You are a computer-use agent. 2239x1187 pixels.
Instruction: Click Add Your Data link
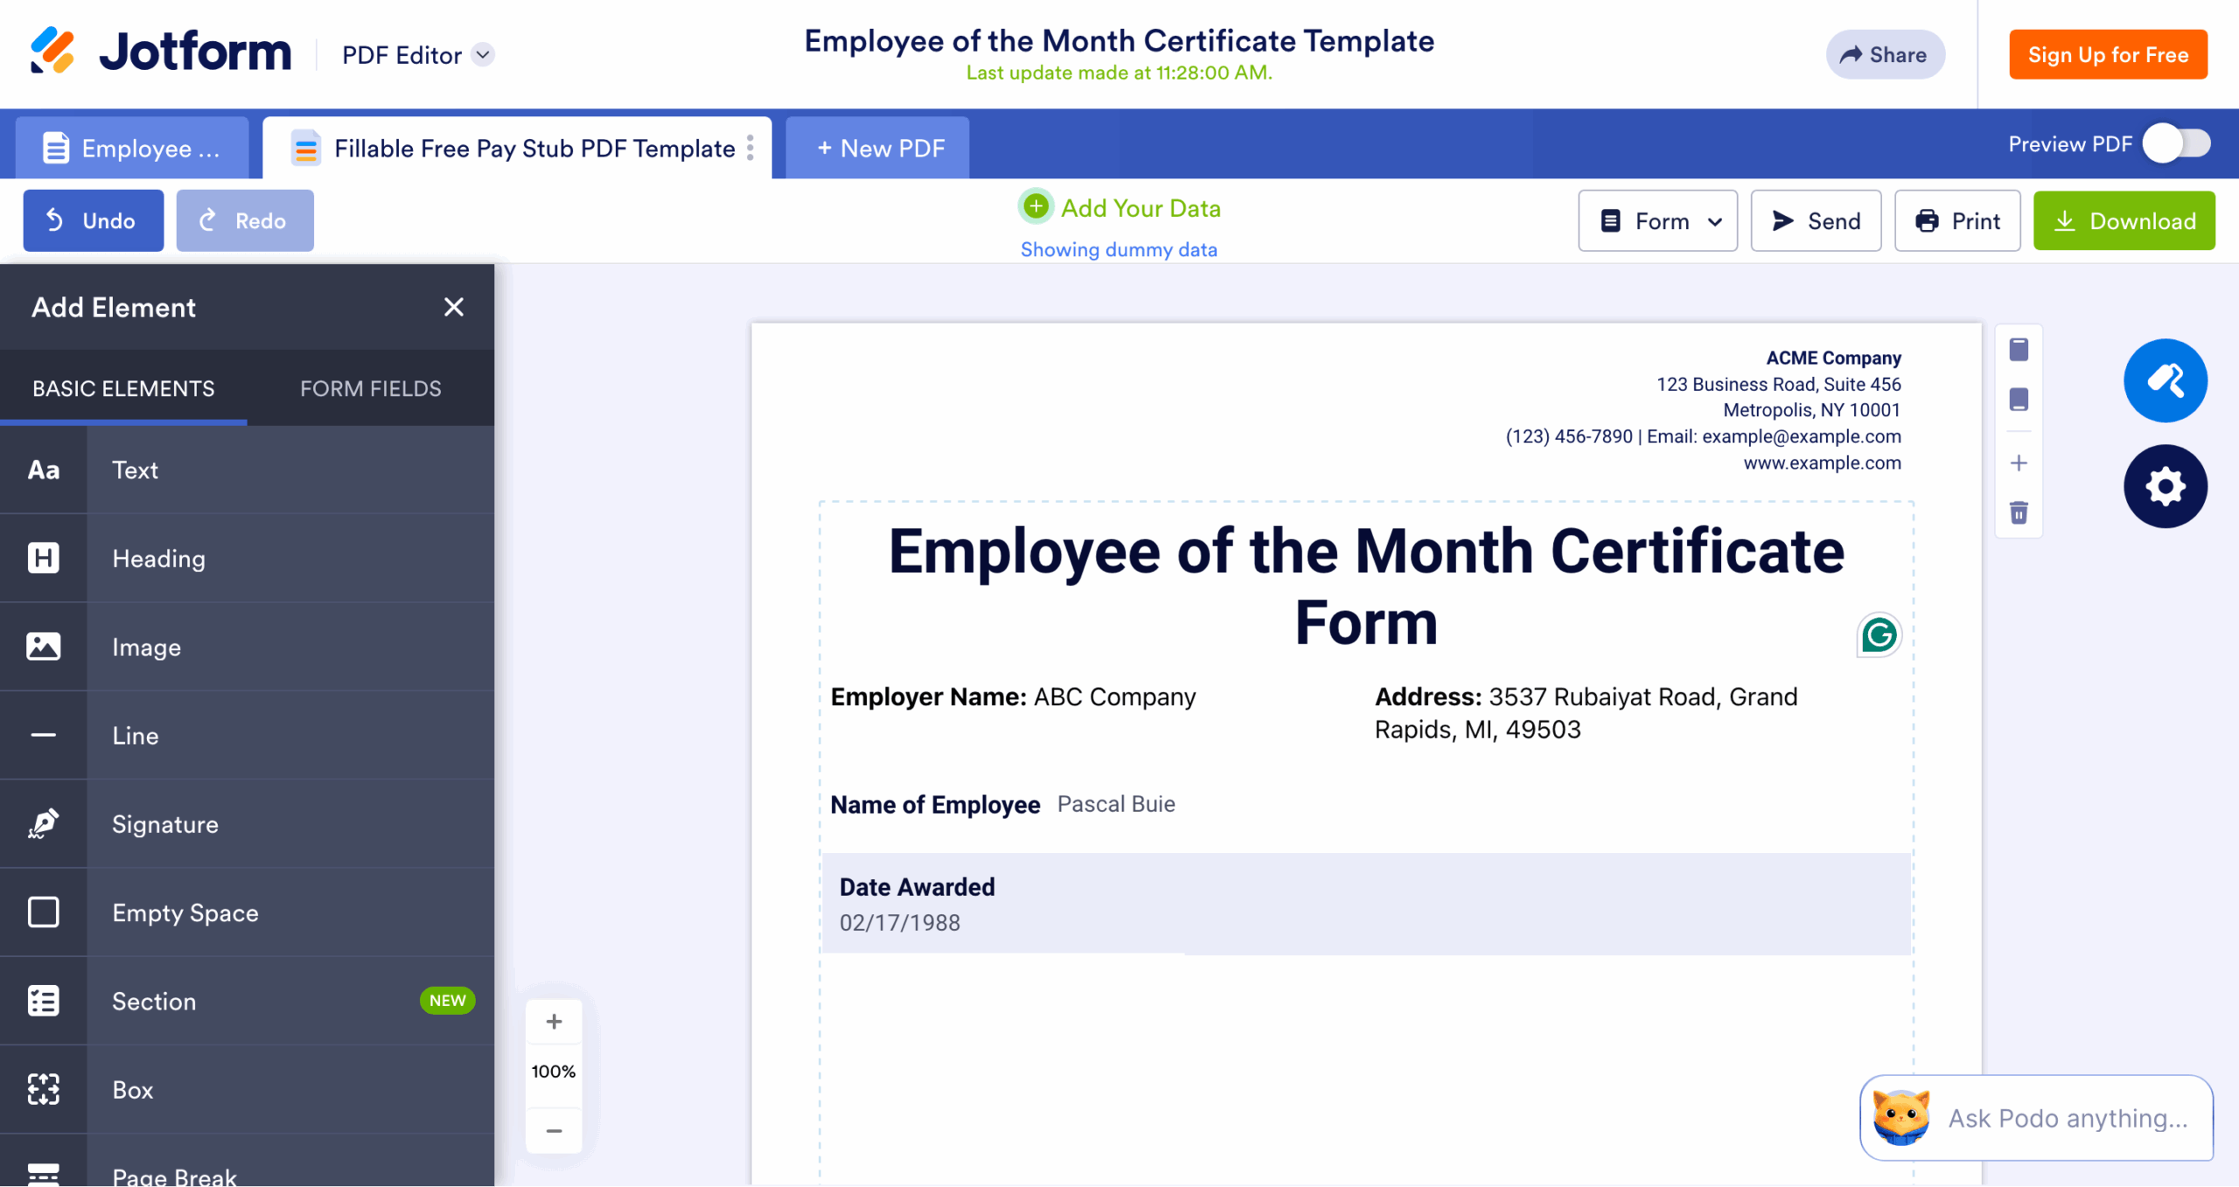(1119, 208)
